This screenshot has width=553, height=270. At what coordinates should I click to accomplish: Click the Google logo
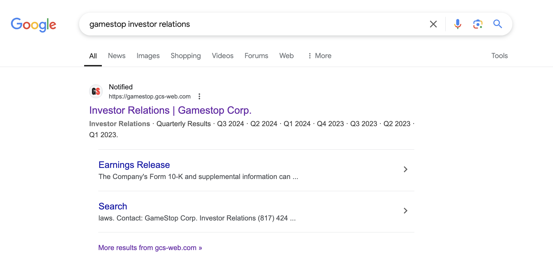[x=33, y=25]
